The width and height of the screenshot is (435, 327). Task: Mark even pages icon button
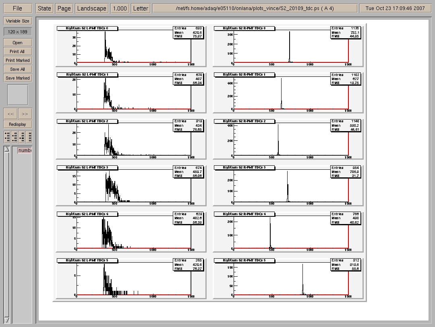coord(14,137)
